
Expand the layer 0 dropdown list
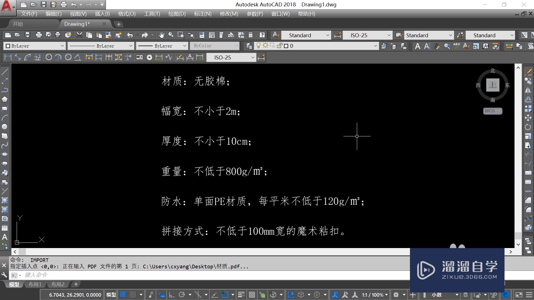coord(375,46)
